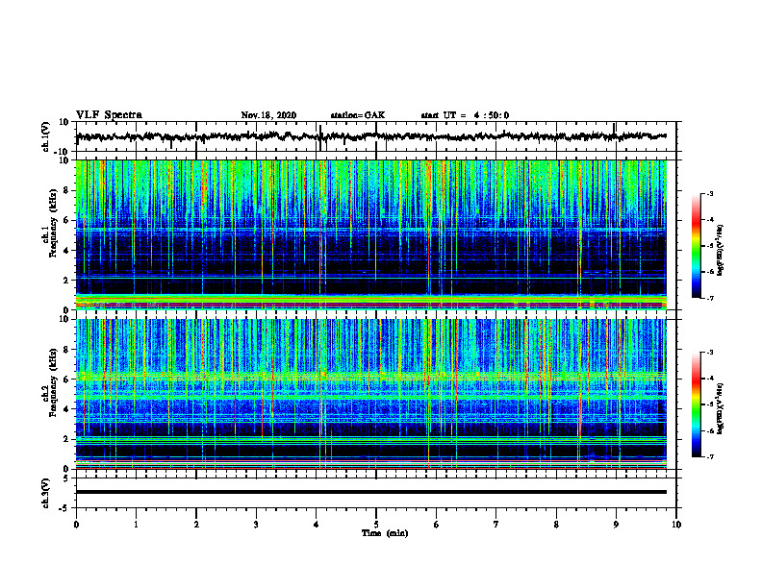Click time axis tick label "8"
The width and height of the screenshot is (762, 588).
pyautogui.click(x=556, y=525)
